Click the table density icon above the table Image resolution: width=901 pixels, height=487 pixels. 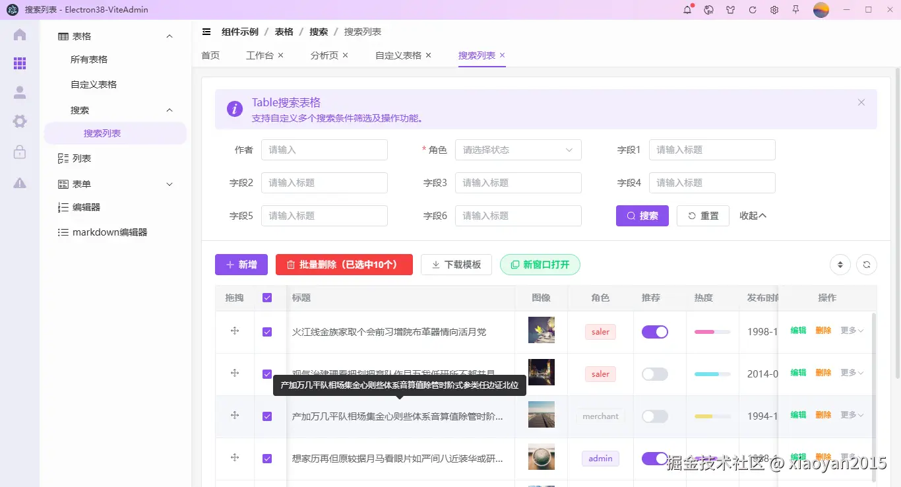click(x=840, y=264)
